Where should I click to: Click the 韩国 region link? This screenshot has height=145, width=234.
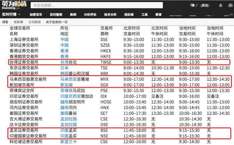click(64, 74)
